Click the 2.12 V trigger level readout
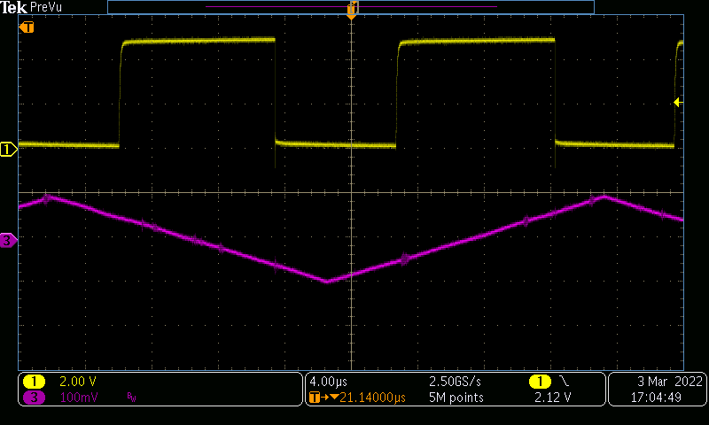 click(552, 398)
